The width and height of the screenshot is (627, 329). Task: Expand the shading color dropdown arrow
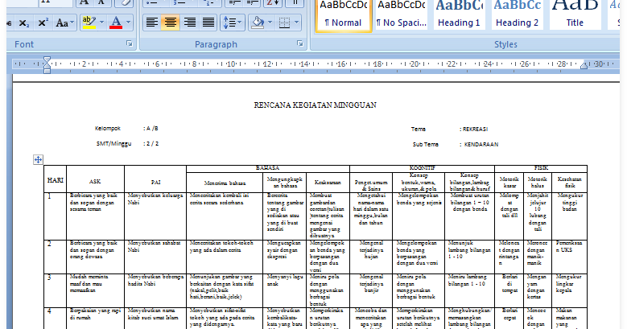270,23
